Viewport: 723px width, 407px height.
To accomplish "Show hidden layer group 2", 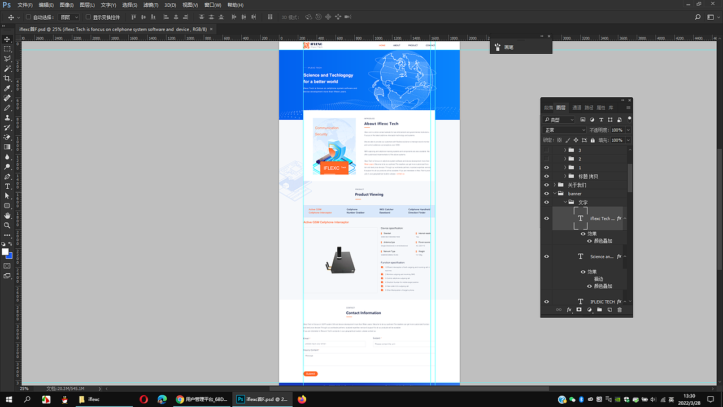I will pyautogui.click(x=546, y=159).
